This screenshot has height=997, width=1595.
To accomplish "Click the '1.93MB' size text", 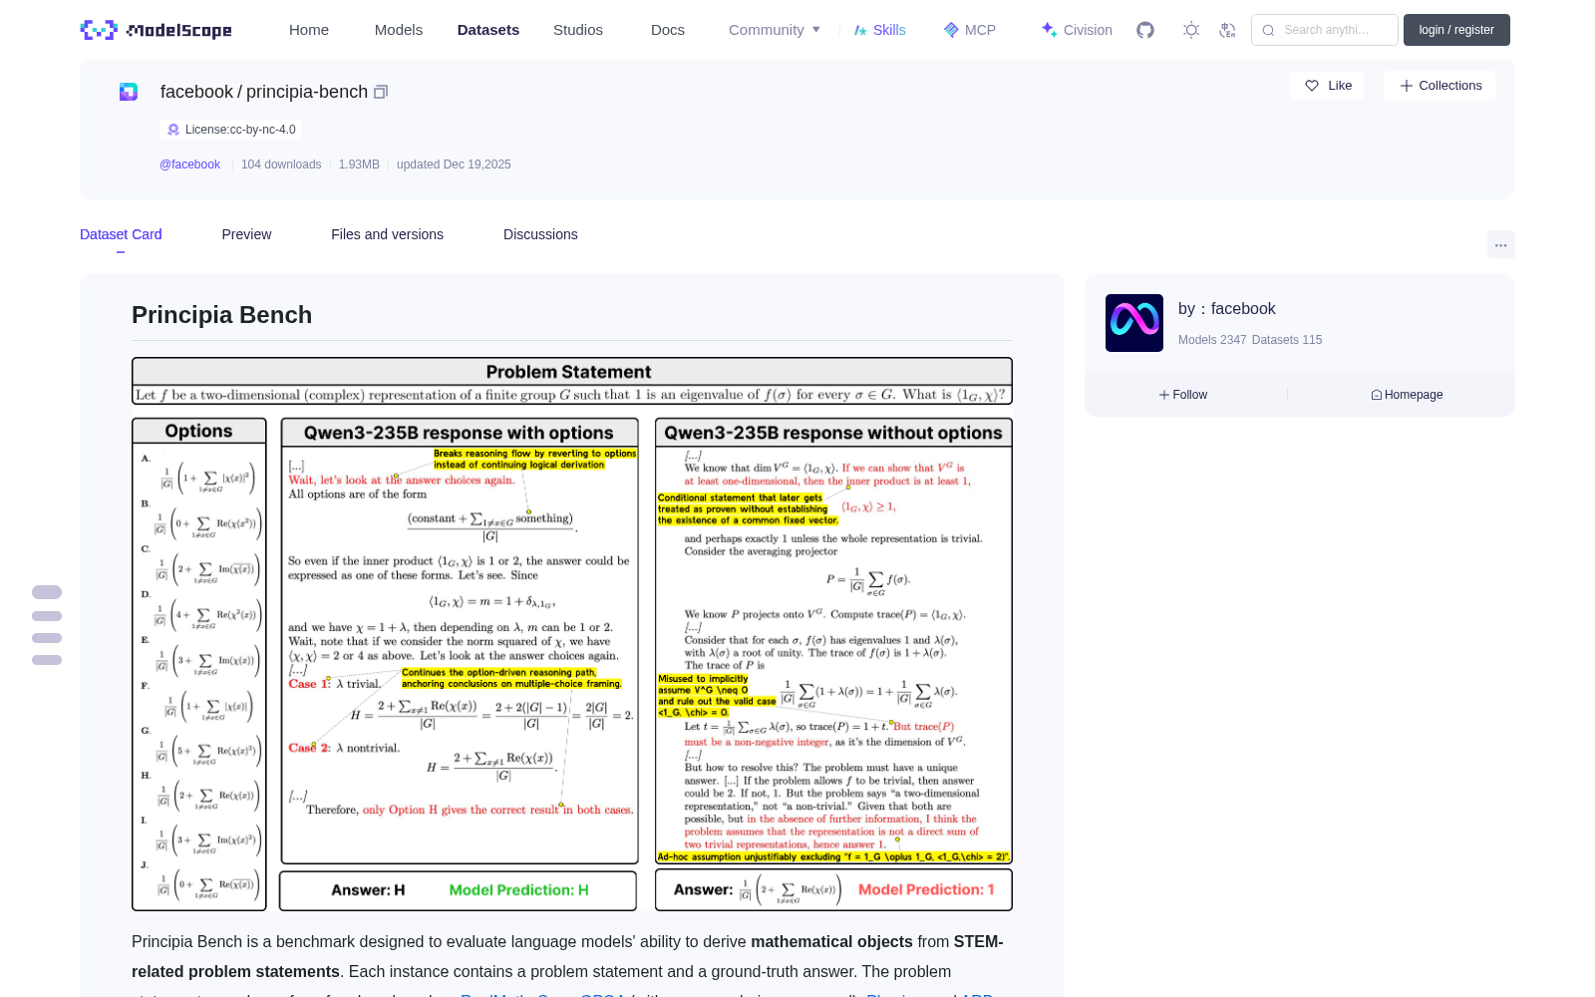I will tap(359, 165).
